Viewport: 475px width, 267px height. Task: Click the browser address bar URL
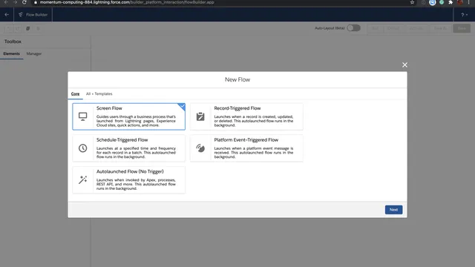(127, 2)
